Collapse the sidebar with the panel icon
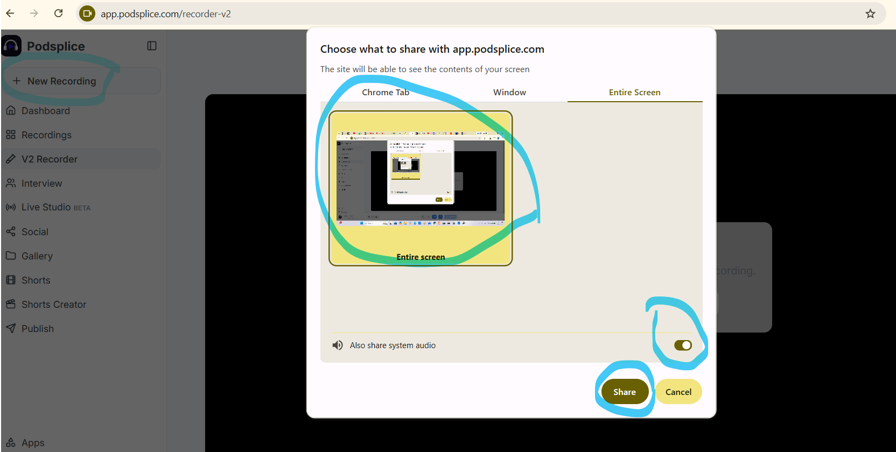896x452 pixels. 152,46
